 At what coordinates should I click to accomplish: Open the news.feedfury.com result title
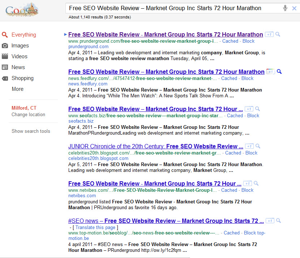coord(166,72)
